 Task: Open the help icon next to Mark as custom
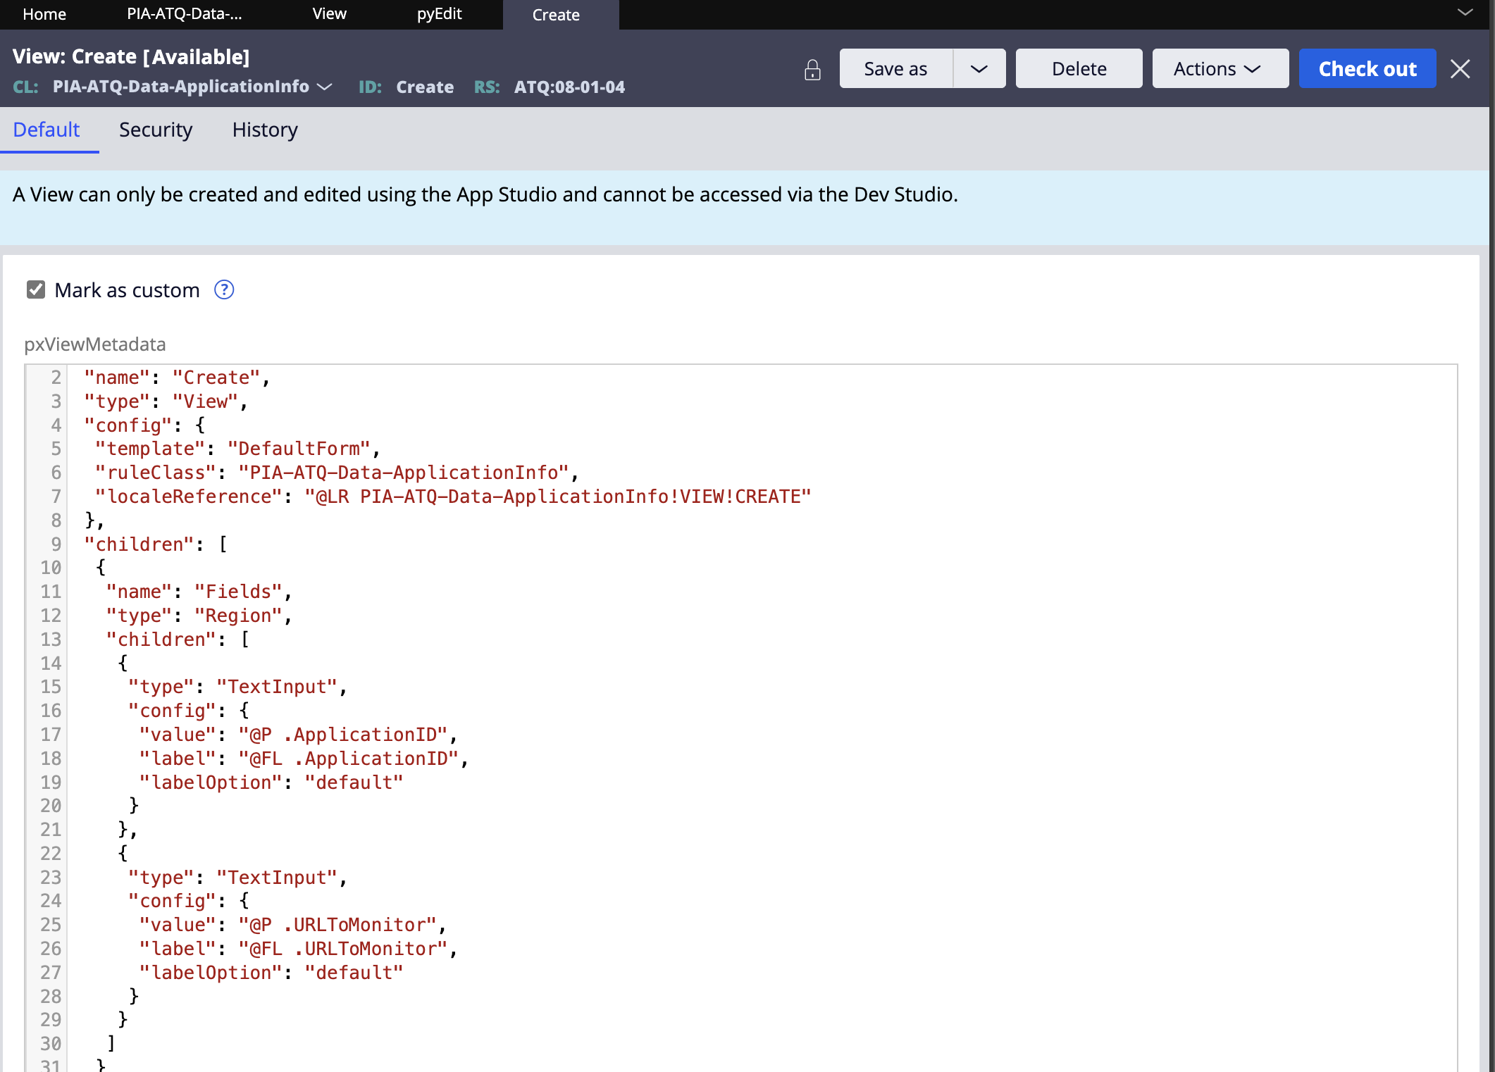224,290
